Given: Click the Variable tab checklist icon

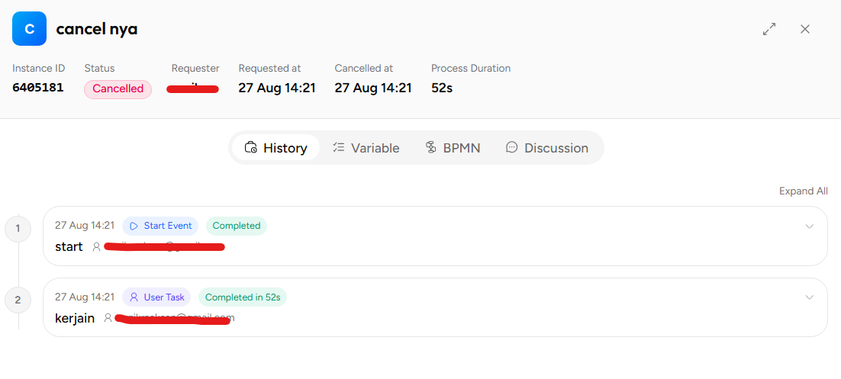Looking at the screenshot, I should point(338,147).
